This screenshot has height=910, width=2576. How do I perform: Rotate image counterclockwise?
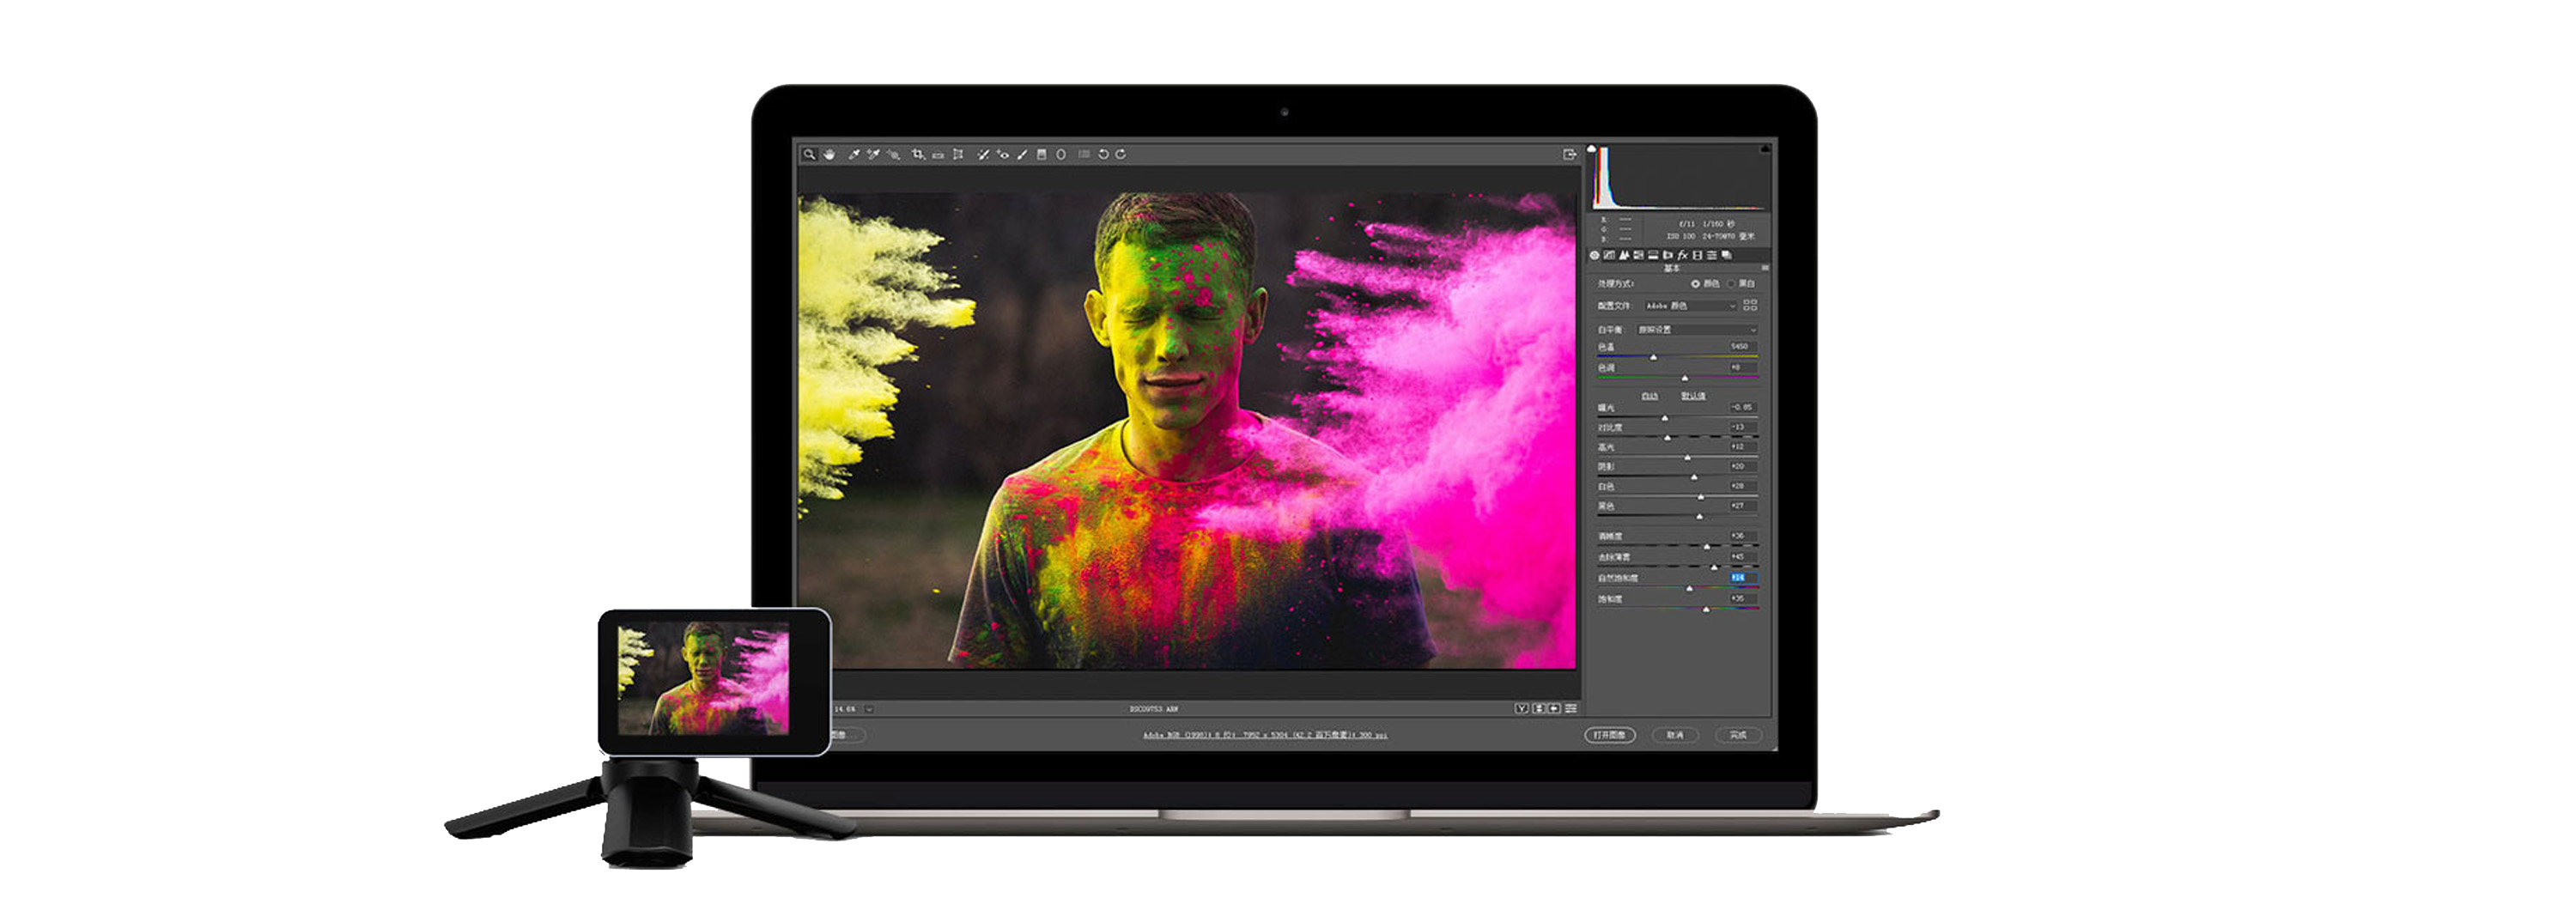click(1104, 154)
